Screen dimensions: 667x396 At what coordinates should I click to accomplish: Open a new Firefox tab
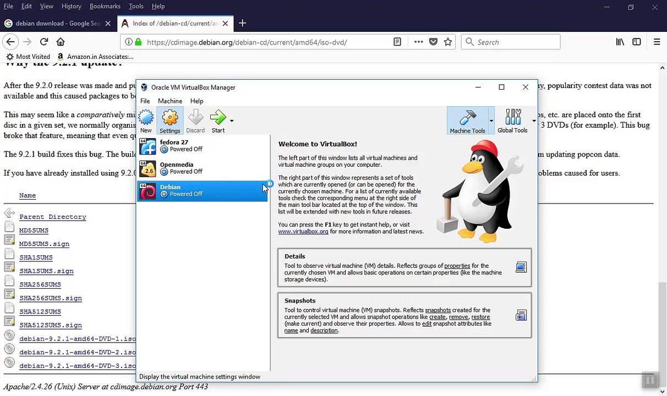click(x=242, y=24)
